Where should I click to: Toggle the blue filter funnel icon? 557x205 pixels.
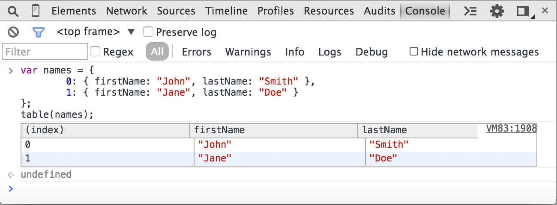[x=39, y=32]
